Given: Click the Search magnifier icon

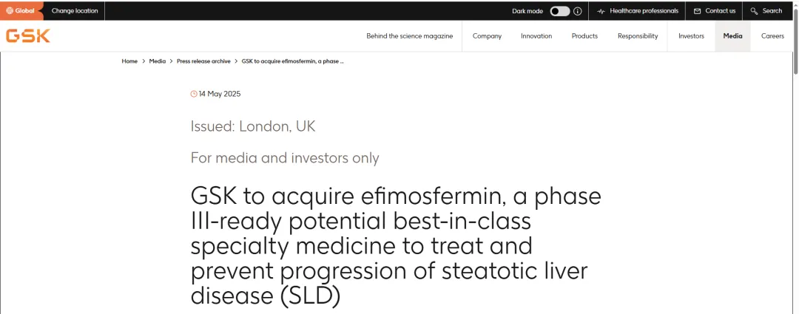Looking at the screenshot, I should tap(754, 11).
